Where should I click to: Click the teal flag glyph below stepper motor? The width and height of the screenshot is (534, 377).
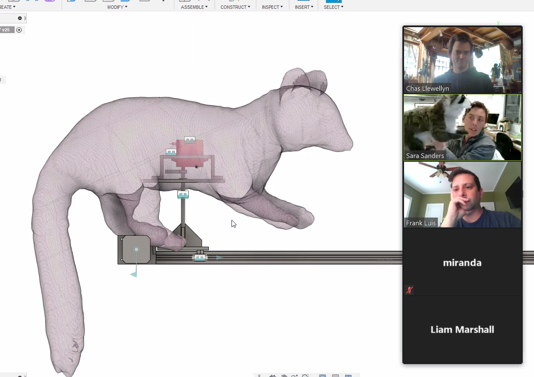pos(134,274)
